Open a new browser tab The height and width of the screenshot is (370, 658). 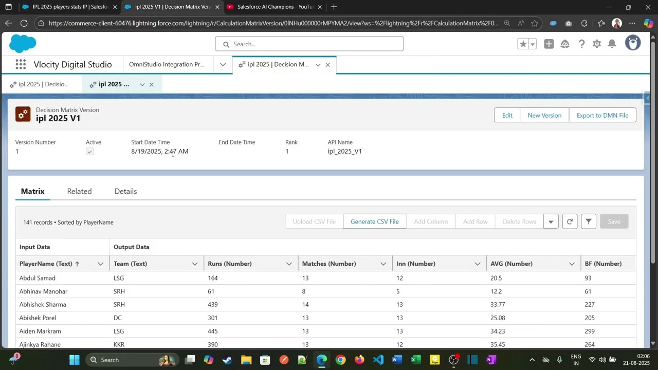[x=334, y=7]
